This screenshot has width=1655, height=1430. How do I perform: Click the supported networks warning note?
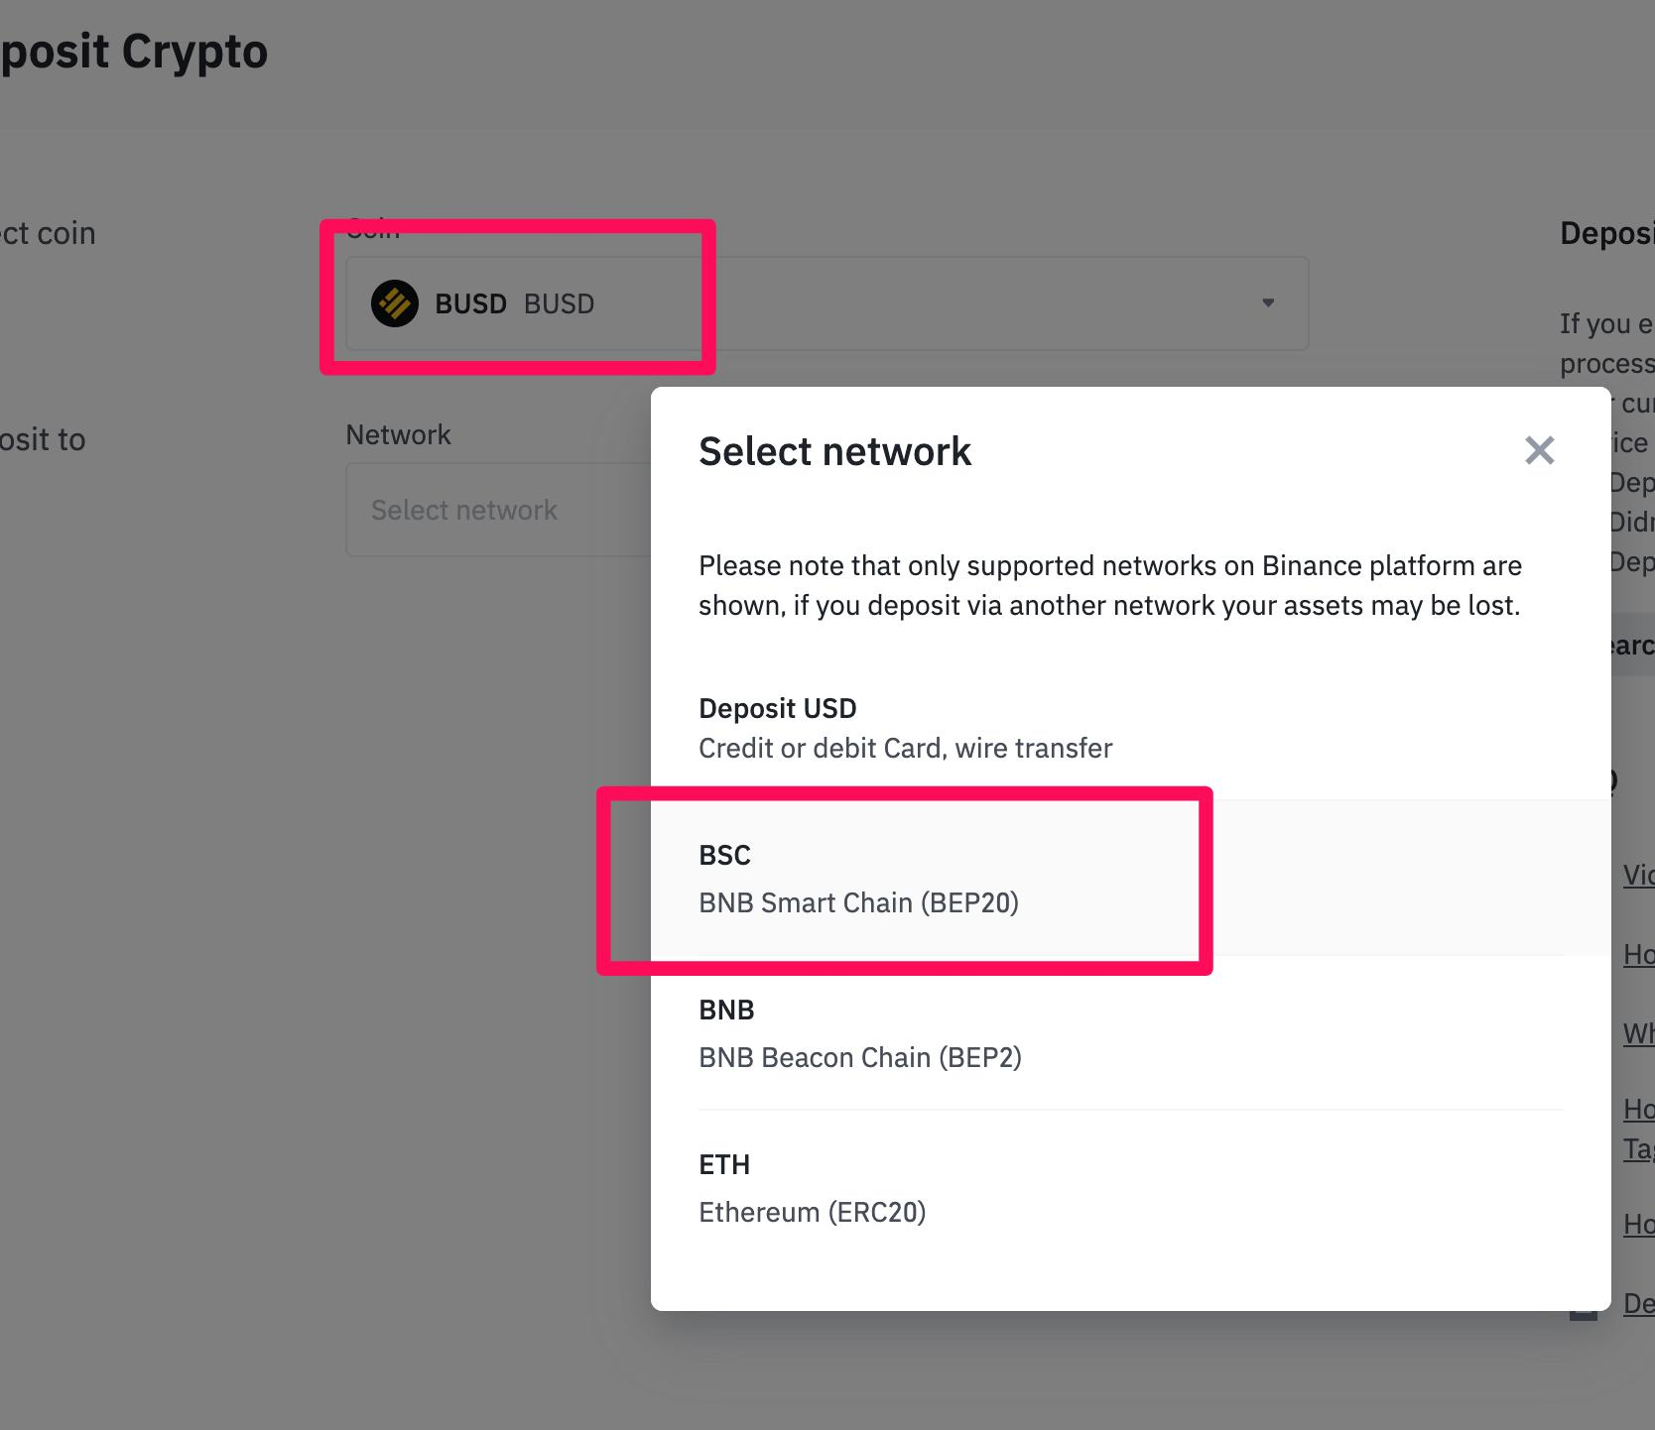1110,585
